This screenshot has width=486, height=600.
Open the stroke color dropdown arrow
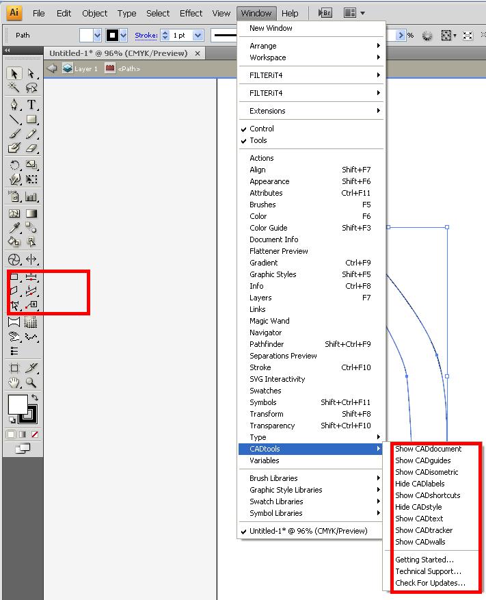123,35
